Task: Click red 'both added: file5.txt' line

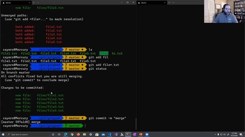Action: (x=39, y=42)
